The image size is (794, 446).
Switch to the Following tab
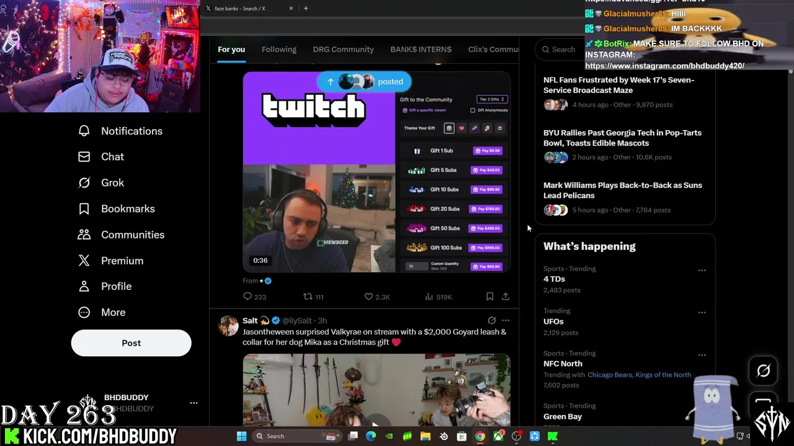pos(279,50)
